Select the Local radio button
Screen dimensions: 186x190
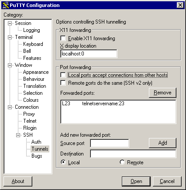63,162
